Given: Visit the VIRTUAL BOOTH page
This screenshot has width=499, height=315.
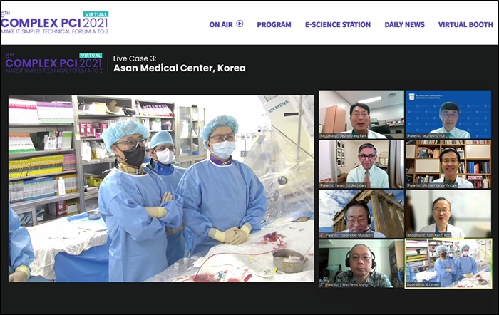Looking at the screenshot, I should click(x=465, y=25).
